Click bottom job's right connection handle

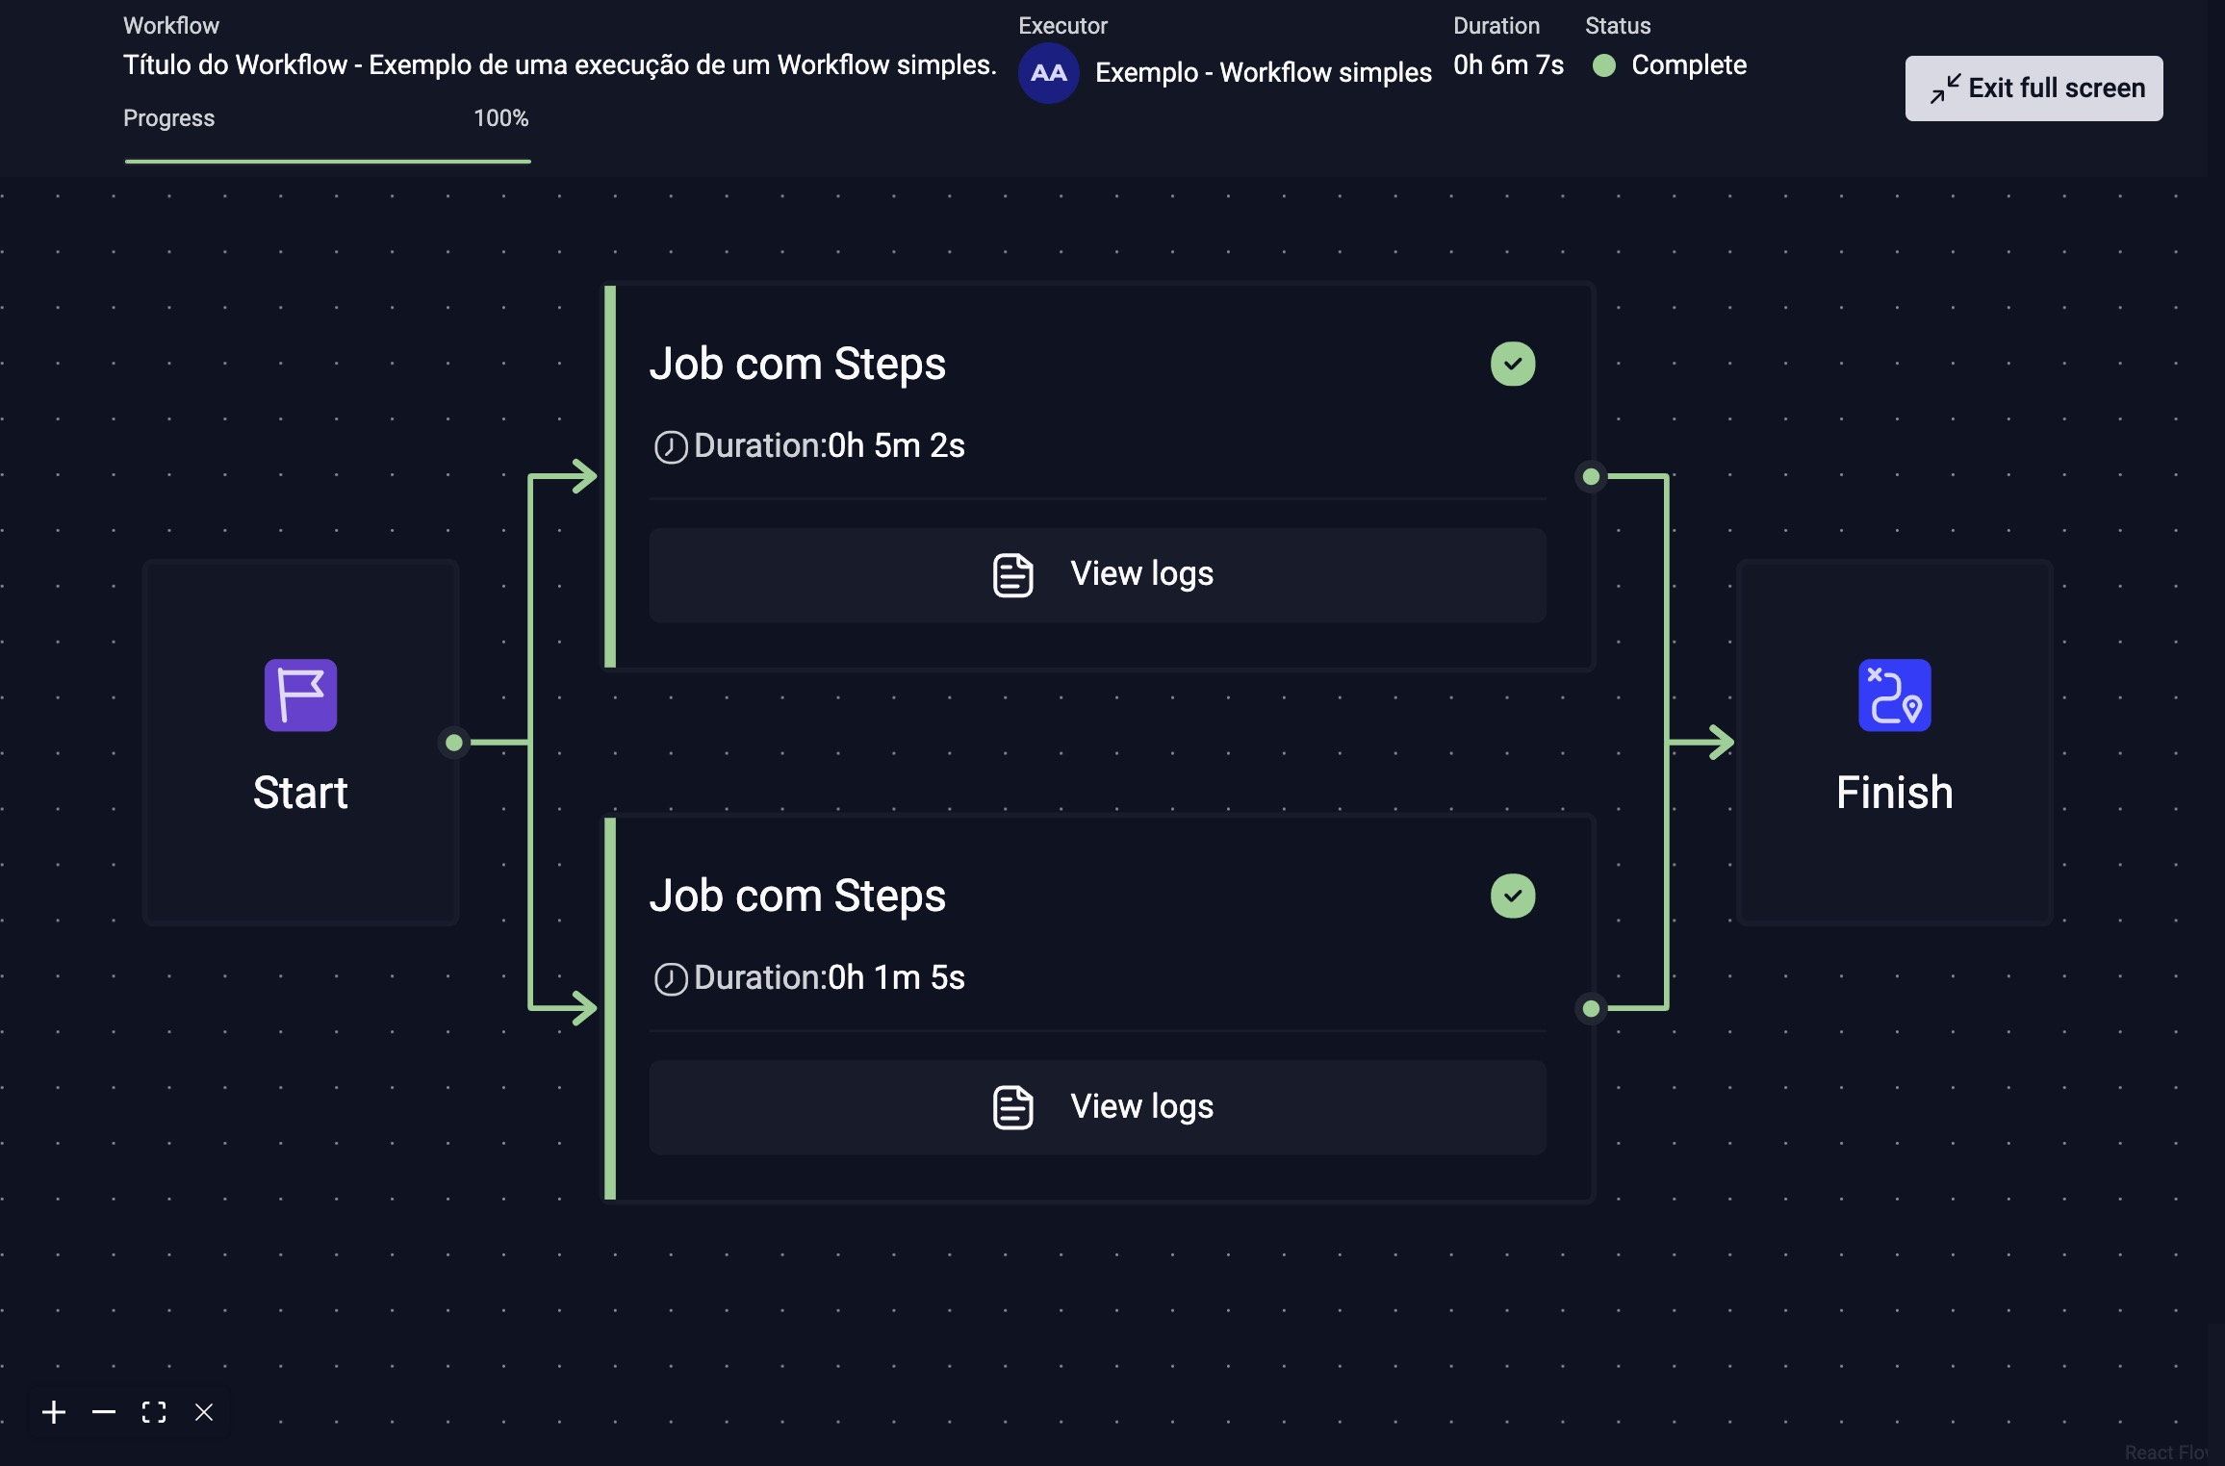tap(1591, 1008)
